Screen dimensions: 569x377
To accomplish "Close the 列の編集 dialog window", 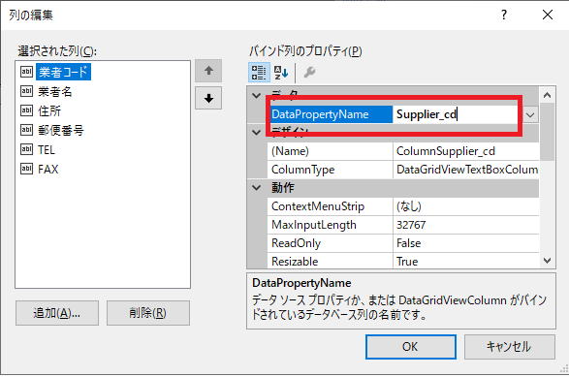I will point(548,15).
